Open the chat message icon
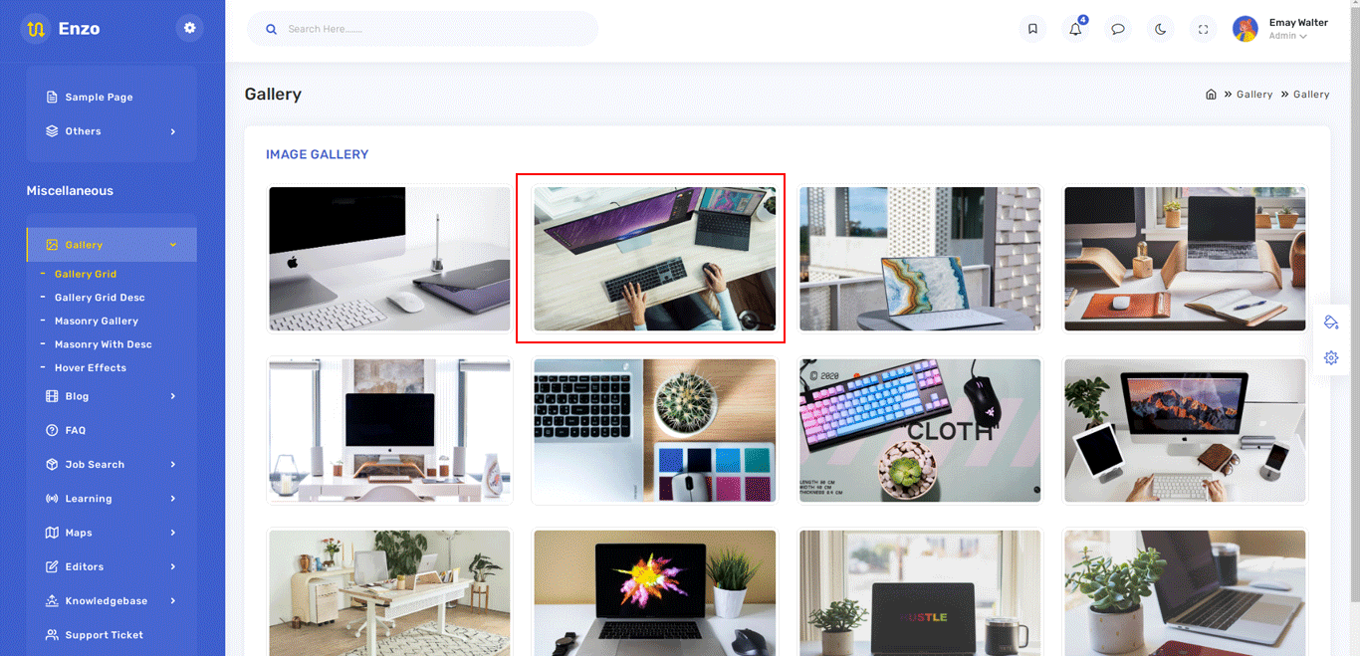Image resolution: width=1360 pixels, height=656 pixels. tap(1118, 29)
